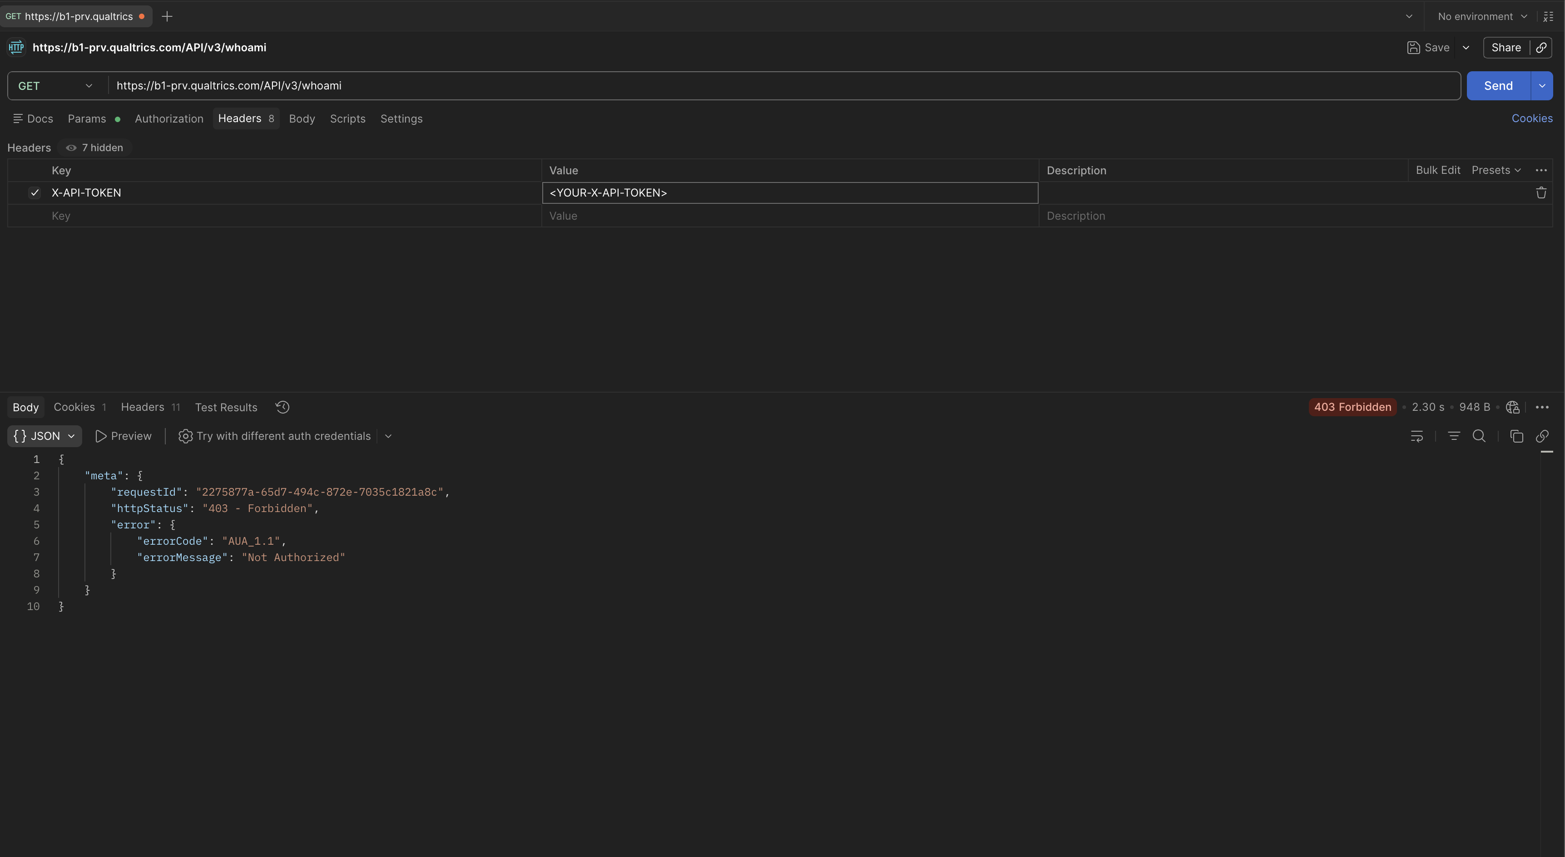This screenshot has height=857, width=1565.
Task: Toggle word wrap in response body
Action: pos(1417,436)
